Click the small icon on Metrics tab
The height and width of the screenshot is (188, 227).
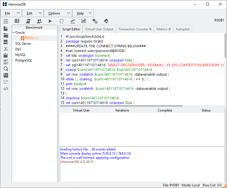click(170, 29)
